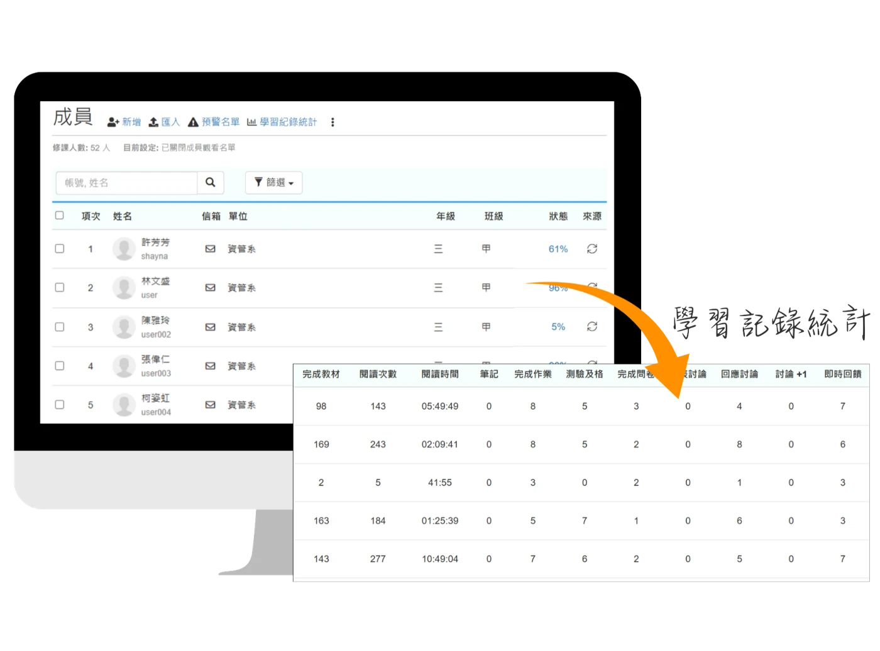This screenshot has height=651, width=880.
Task: Click the mail icon for 林文盛
Action: pos(211,288)
